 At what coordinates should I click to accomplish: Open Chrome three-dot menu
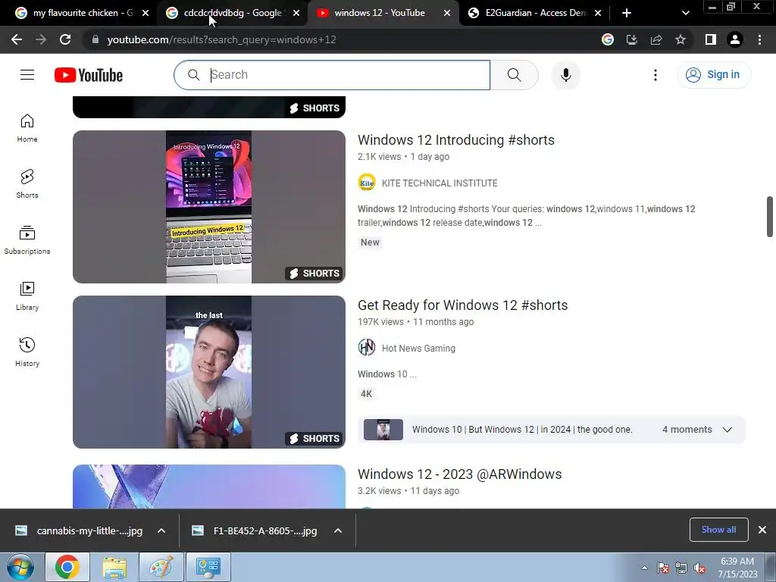(759, 39)
